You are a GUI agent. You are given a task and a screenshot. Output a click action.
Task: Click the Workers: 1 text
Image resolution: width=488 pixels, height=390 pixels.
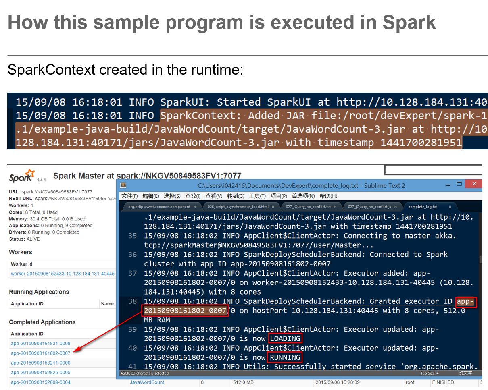point(21,205)
